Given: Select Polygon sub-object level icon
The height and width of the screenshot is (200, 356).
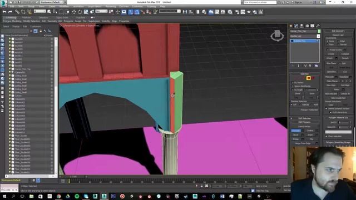Looking at the screenshot, I should coord(308,78).
